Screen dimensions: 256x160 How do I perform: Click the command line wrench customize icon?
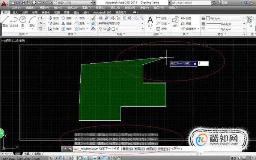coord(70,149)
